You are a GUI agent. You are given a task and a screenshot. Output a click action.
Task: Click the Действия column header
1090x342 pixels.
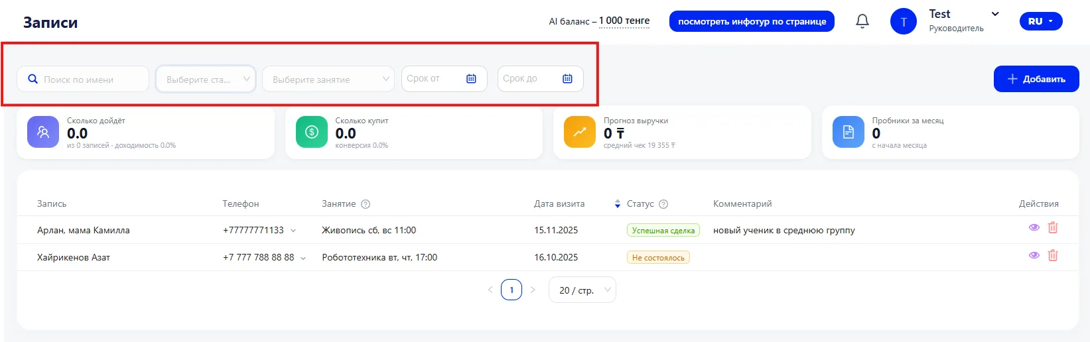[x=1039, y=204]
